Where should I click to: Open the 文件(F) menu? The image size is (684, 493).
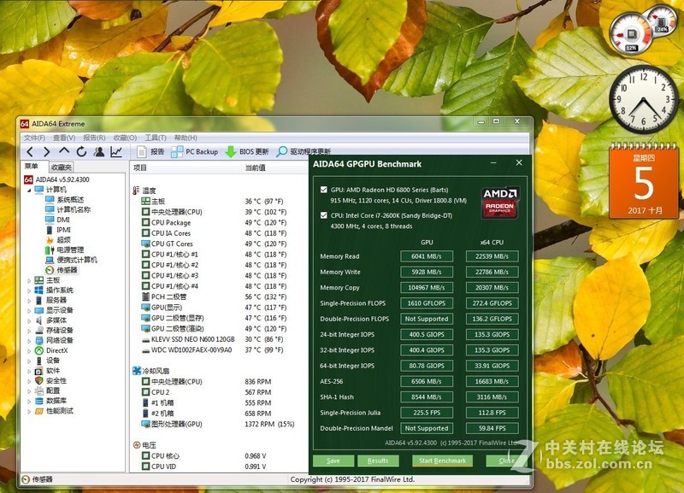click(34, 138)
